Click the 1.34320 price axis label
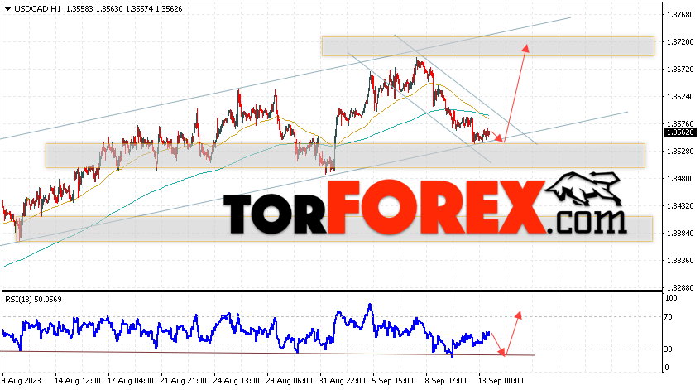700x390 pixels. click(x=680, y=206)
